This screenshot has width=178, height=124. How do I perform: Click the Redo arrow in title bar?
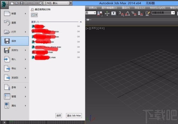33,3
